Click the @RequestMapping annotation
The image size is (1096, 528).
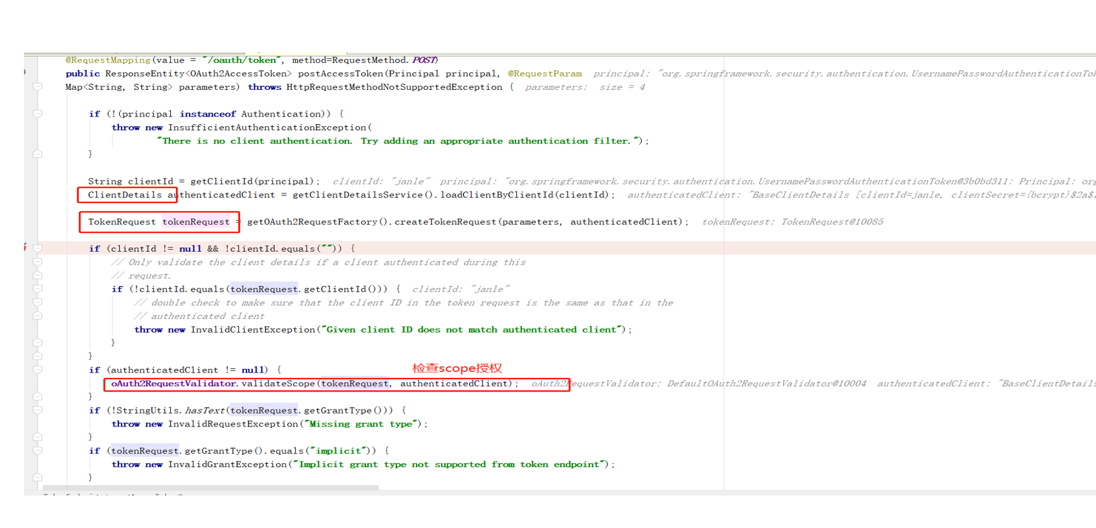[108, 60]
